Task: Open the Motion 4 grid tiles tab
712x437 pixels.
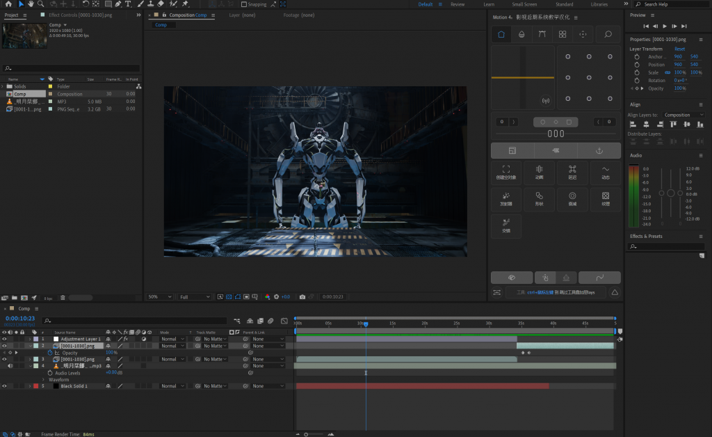Action: tap(563, 34)
